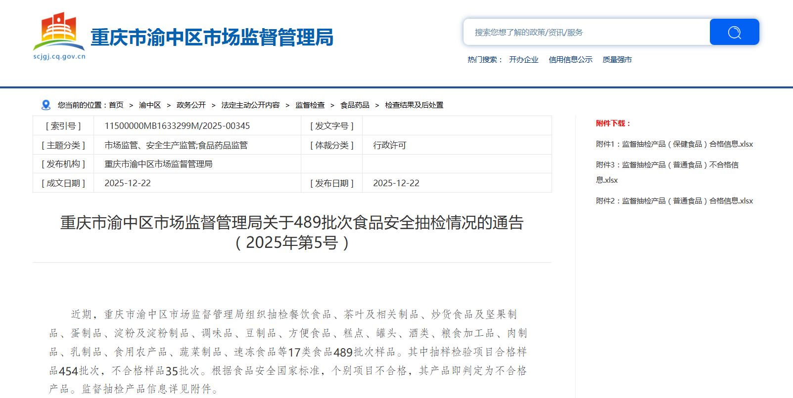Download 附件1 保健食品合格信息.xlsx

[674, 144]
